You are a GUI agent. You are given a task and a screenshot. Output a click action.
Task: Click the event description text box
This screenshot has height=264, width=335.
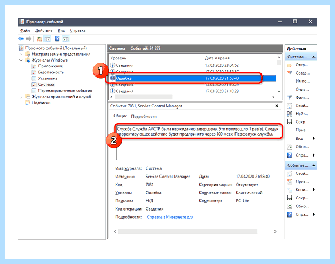[x=198, y=132]
